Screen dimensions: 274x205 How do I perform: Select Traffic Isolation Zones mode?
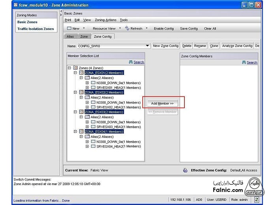click(36, 29)
